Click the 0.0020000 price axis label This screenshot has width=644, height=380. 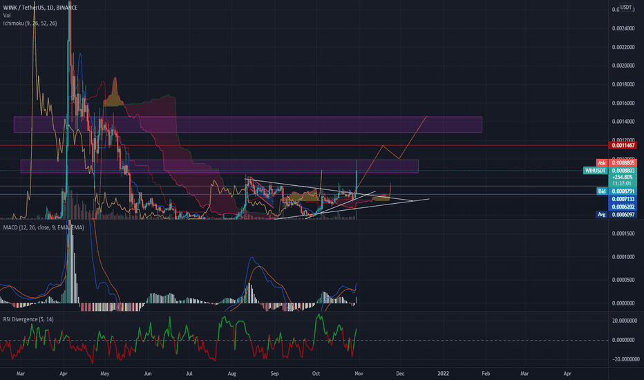coord(623,66)
